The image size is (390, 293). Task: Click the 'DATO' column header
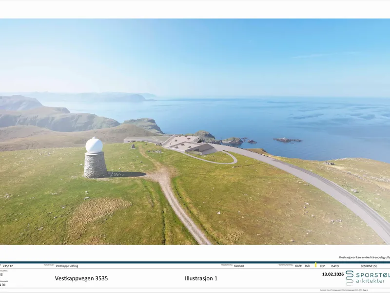[x=335, y=266]
